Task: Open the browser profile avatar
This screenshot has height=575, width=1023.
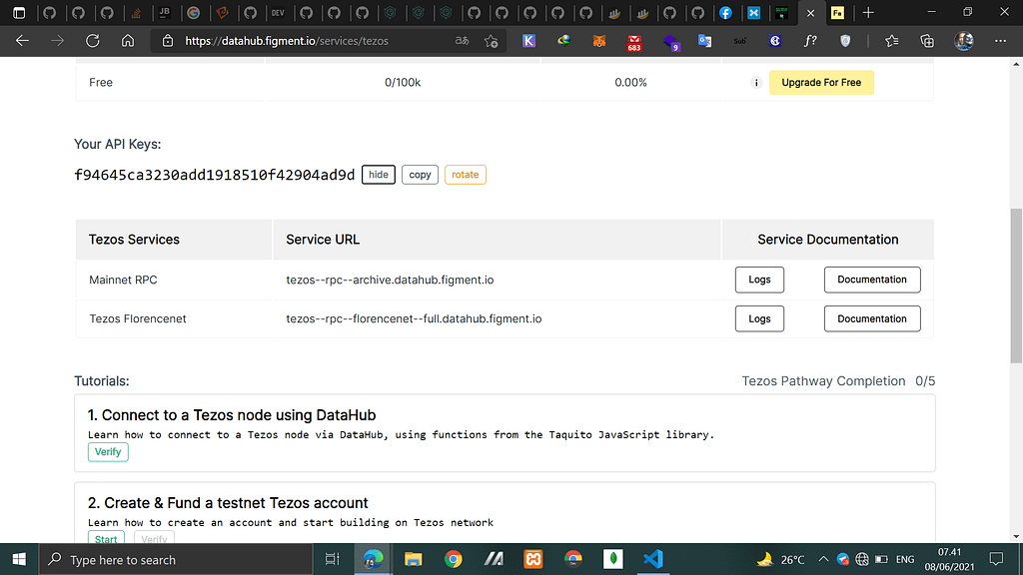Action: coord(964,40)
